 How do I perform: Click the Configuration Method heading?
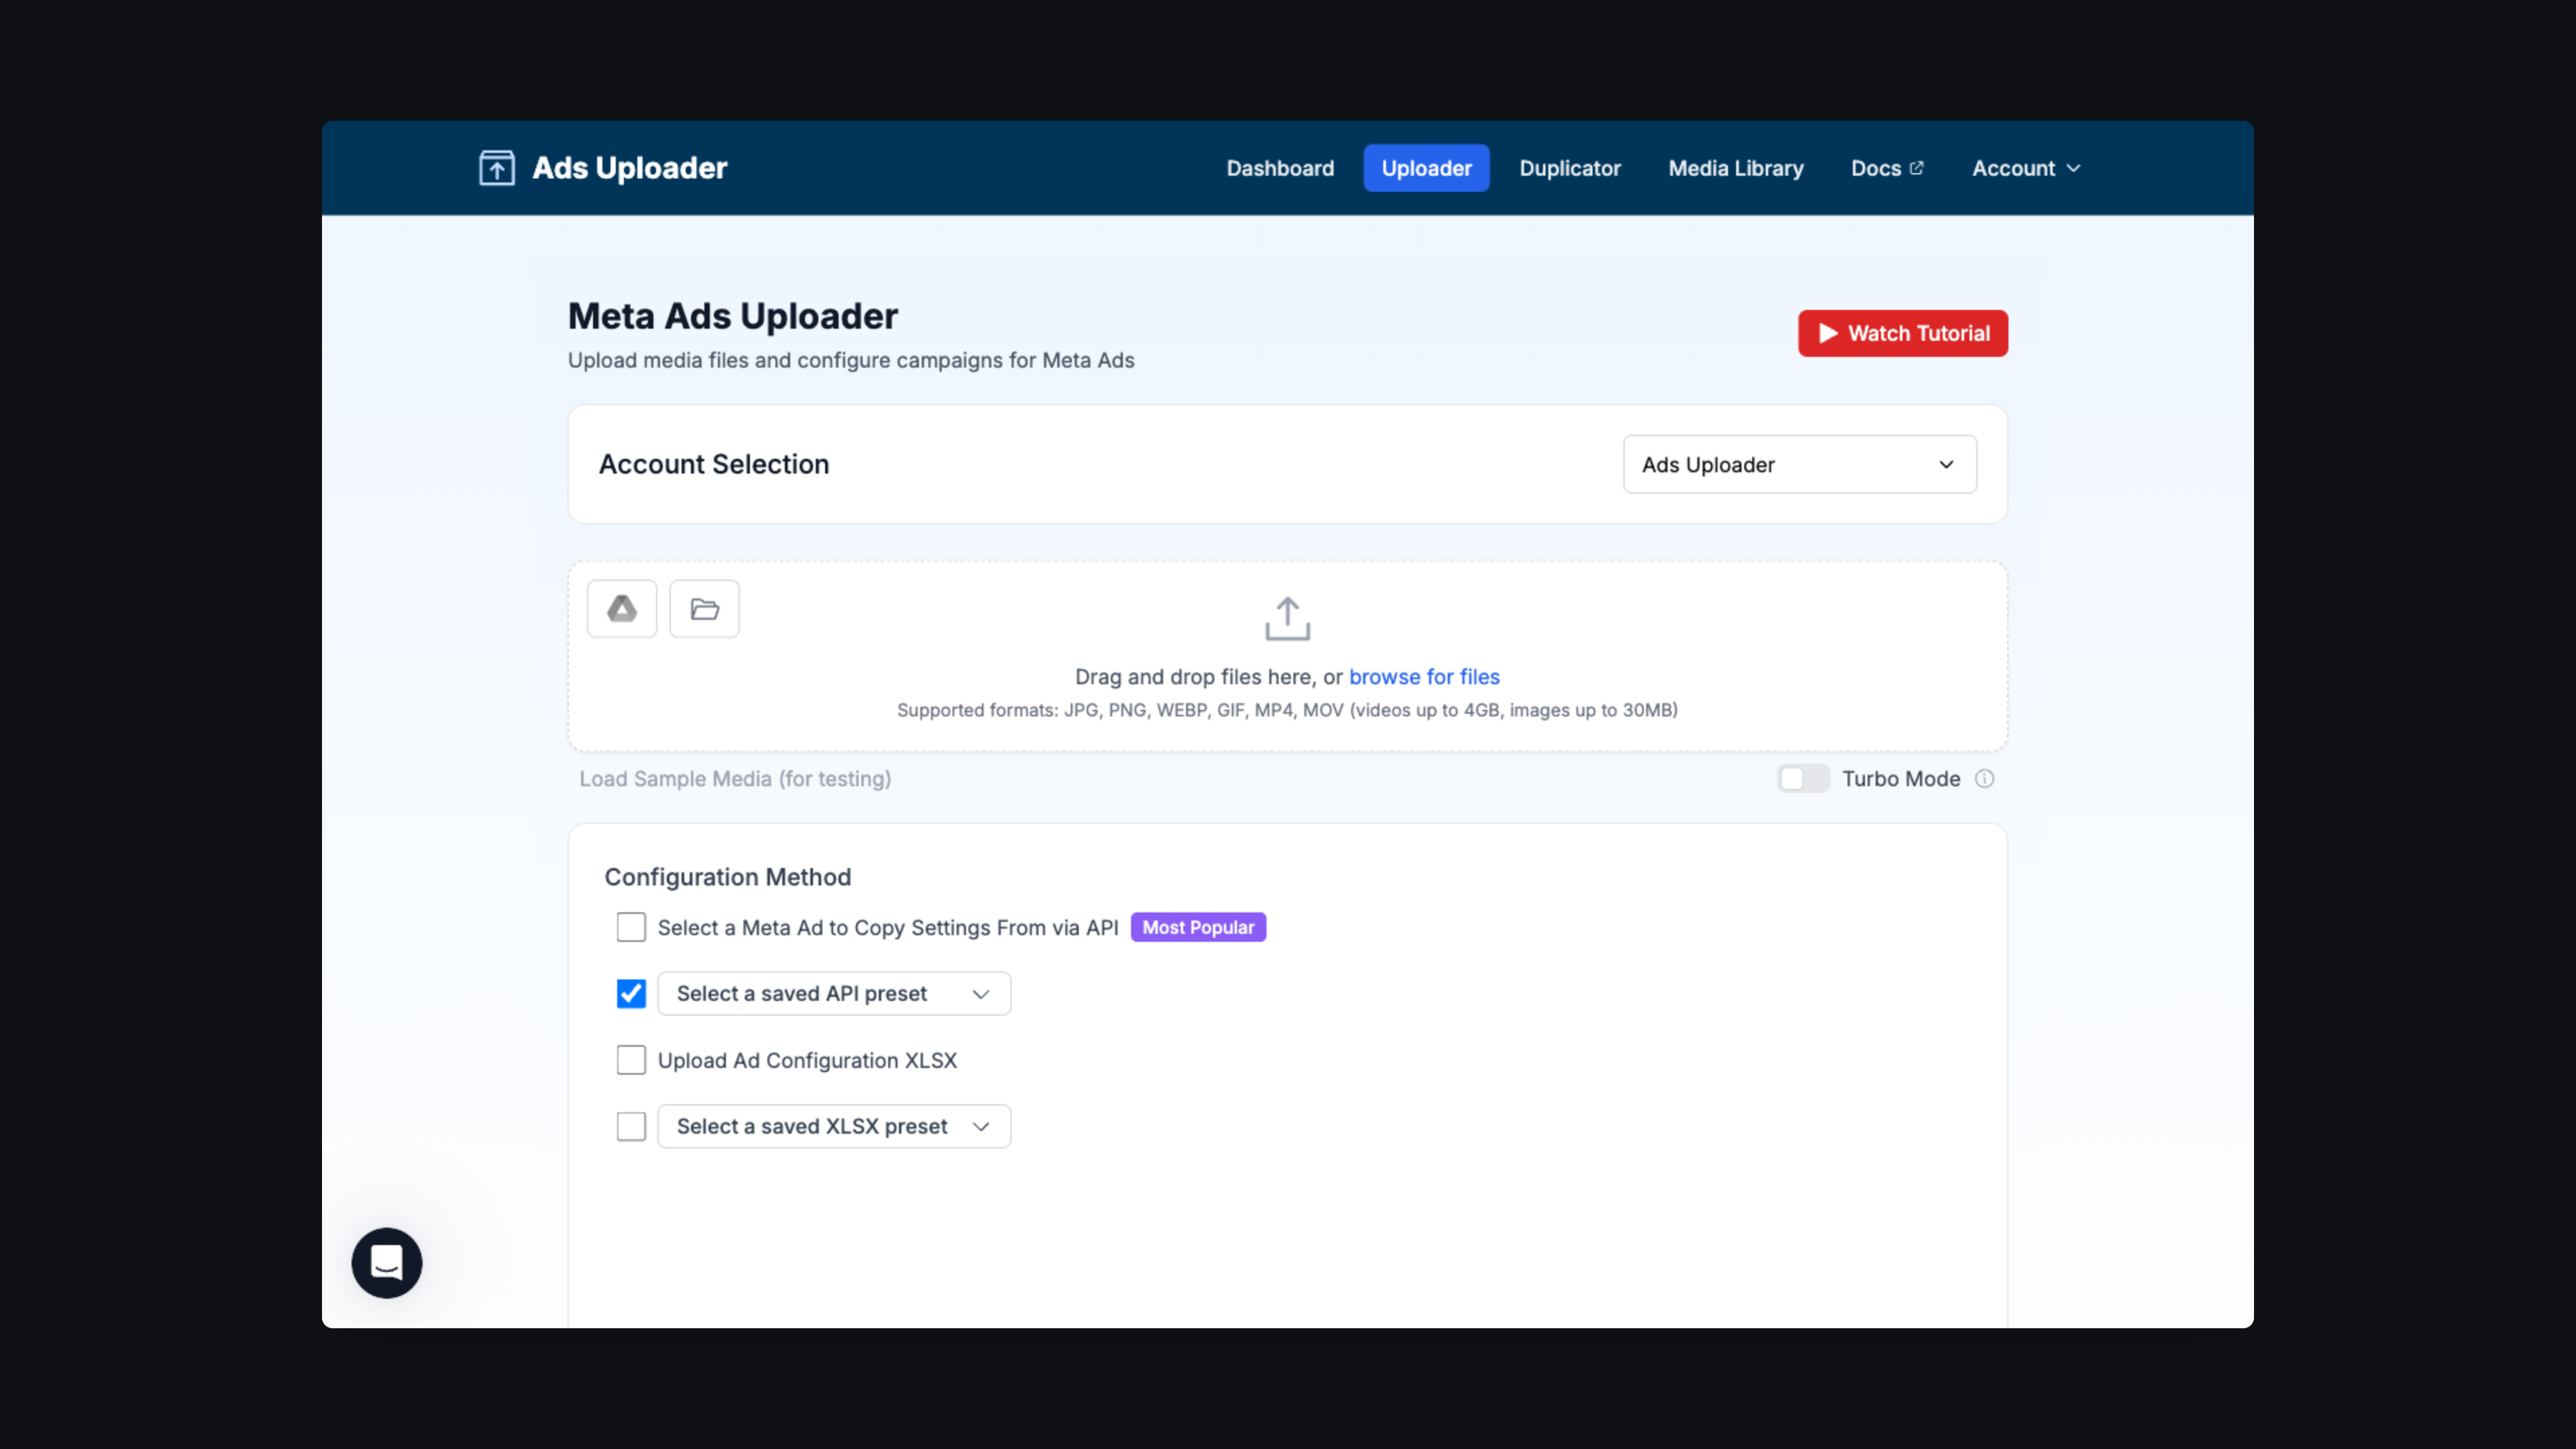tap(728, 877)
